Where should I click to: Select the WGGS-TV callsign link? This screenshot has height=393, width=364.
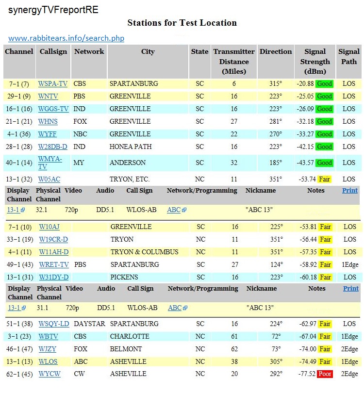[x=53, y=109]
